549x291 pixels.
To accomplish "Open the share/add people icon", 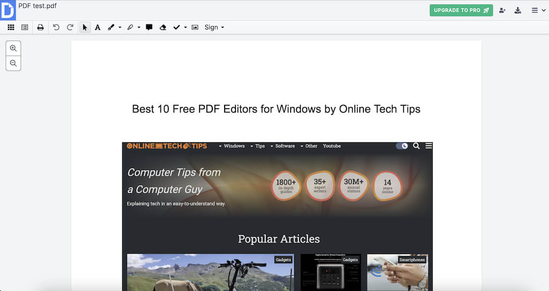I will (x=502, y=11).
